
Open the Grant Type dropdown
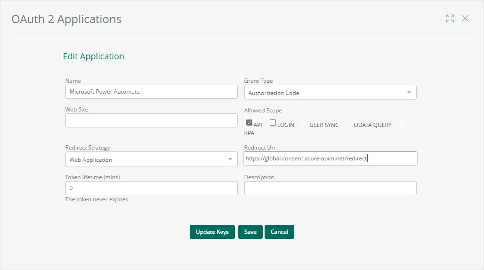[x=331, y=93]
